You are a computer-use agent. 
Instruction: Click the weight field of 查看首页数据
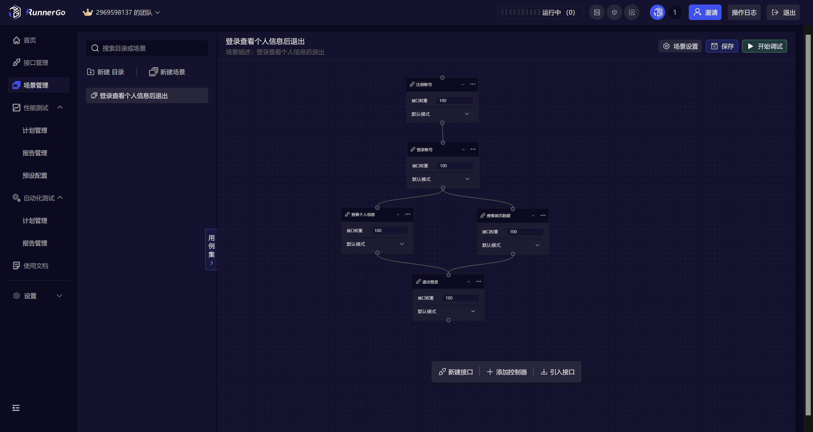(525, 232)
